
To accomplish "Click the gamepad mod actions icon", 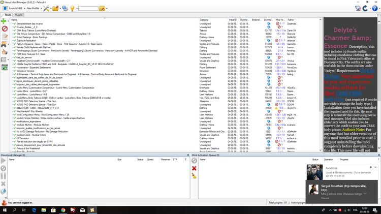I will coord(4,44).
